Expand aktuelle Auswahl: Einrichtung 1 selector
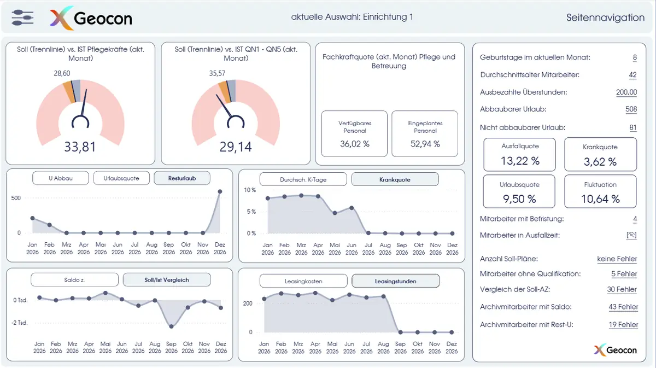Viewport: 656px width, 368px height. pos(352,17)
